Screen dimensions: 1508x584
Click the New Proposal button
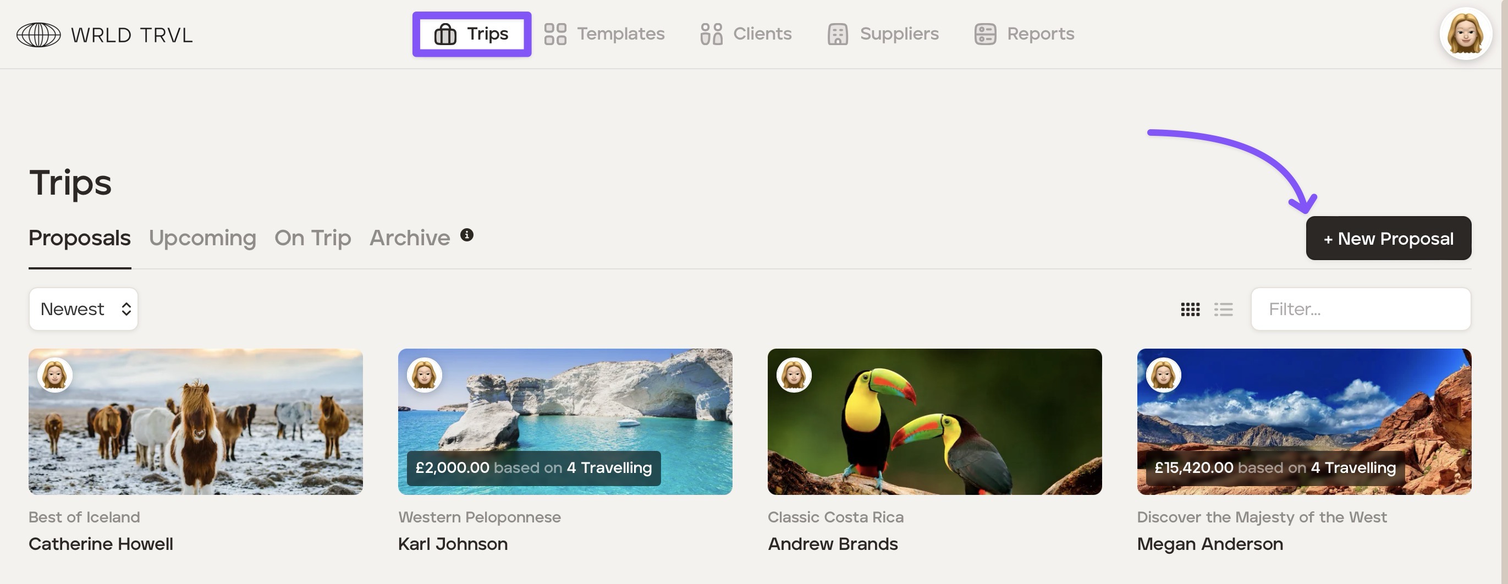1388,238
